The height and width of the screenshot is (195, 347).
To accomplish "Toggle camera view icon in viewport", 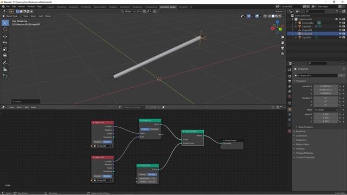I will 282,48.
